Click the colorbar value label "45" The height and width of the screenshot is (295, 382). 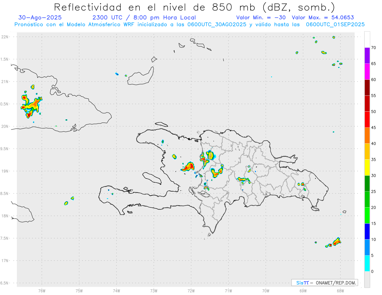(373, 128)
